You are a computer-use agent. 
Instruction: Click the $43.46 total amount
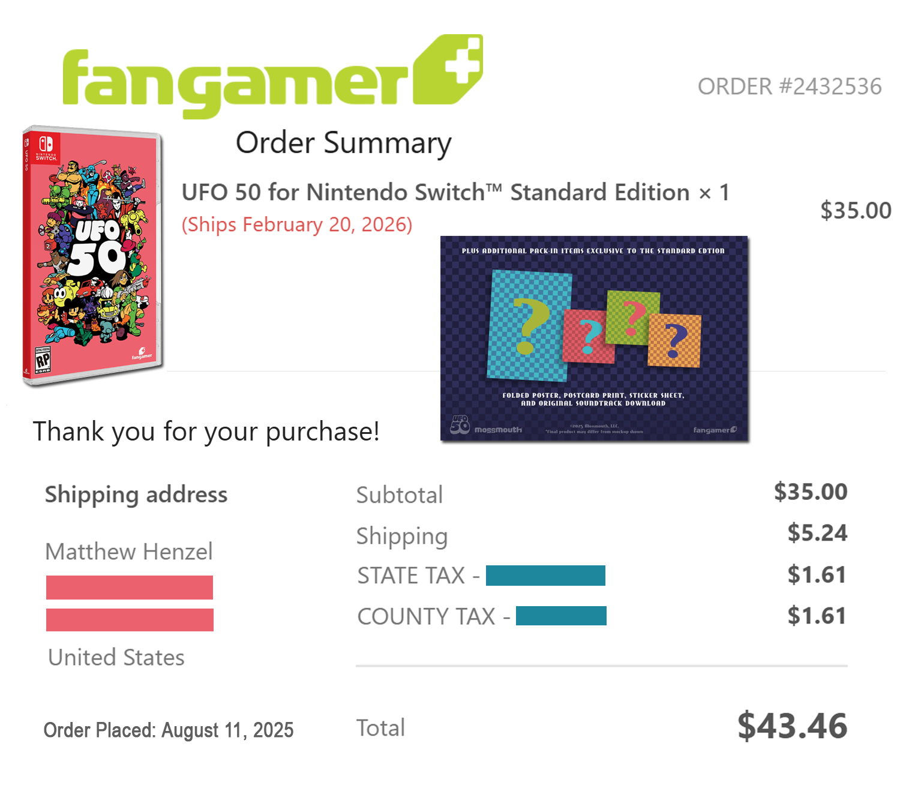792,726
